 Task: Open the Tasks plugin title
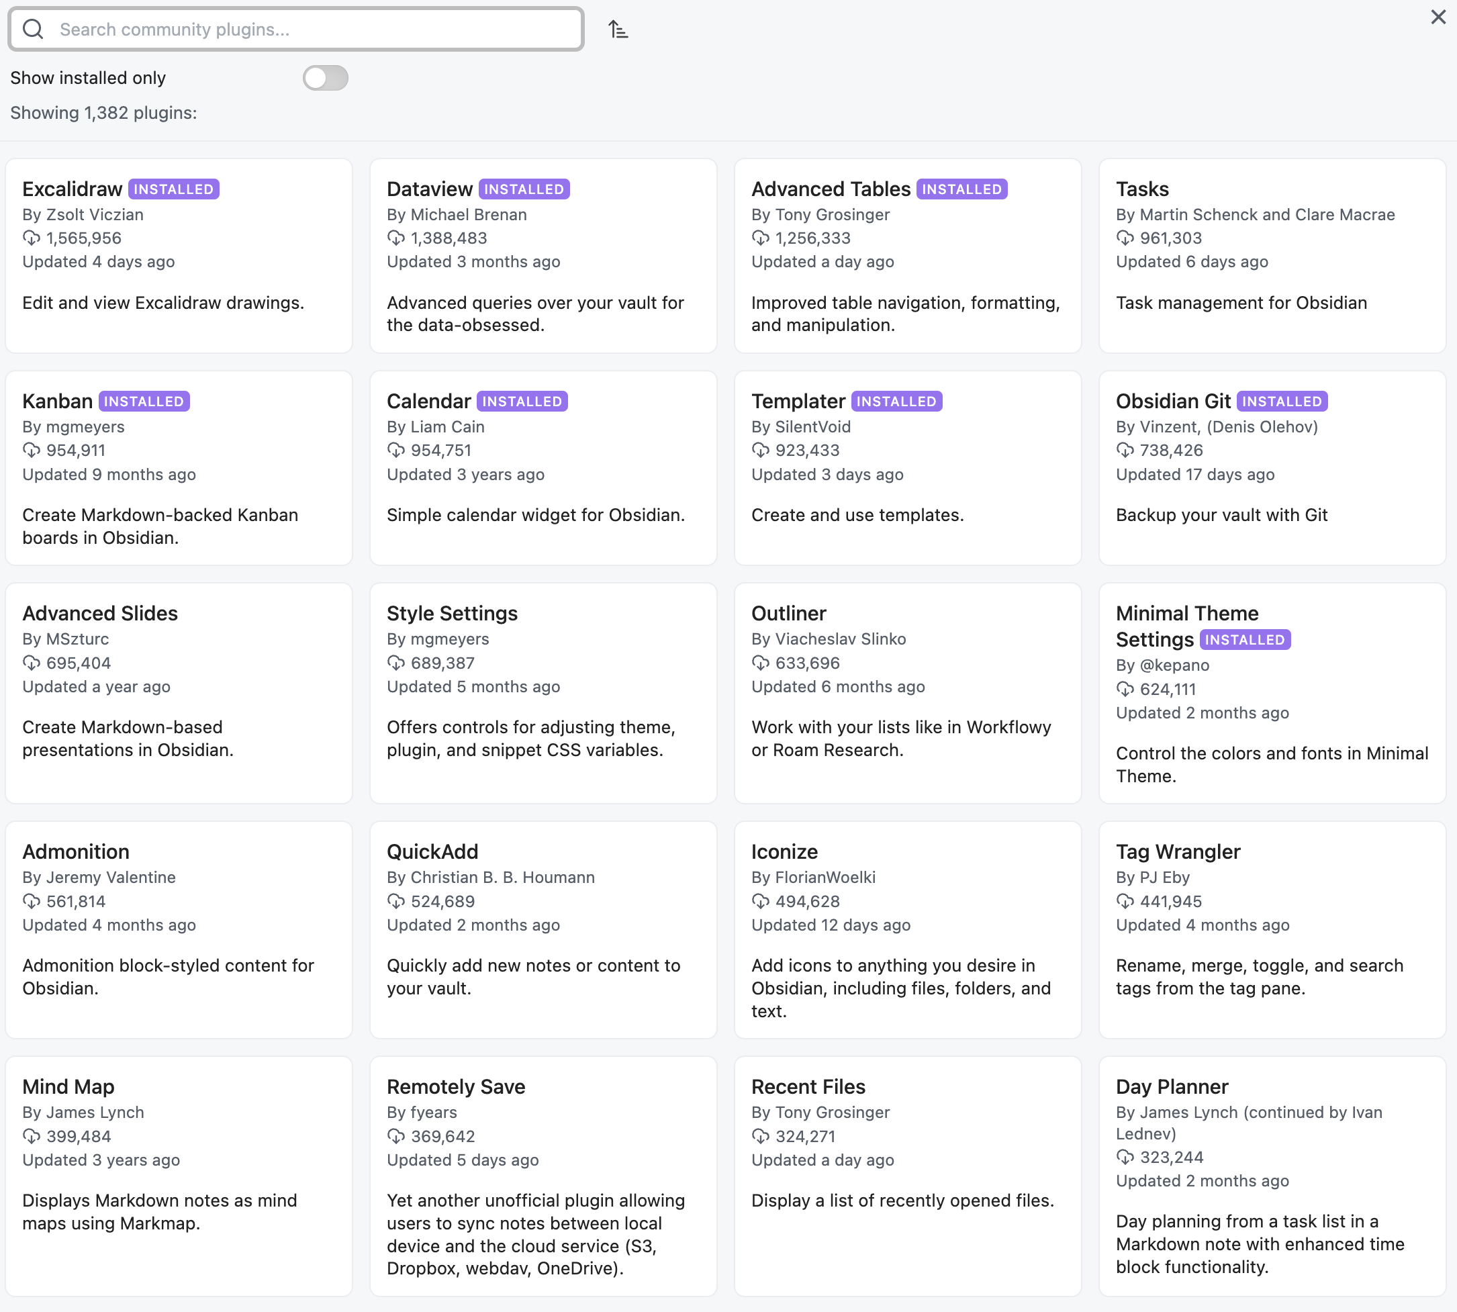pyautogui.click(x=1142, y=189)
